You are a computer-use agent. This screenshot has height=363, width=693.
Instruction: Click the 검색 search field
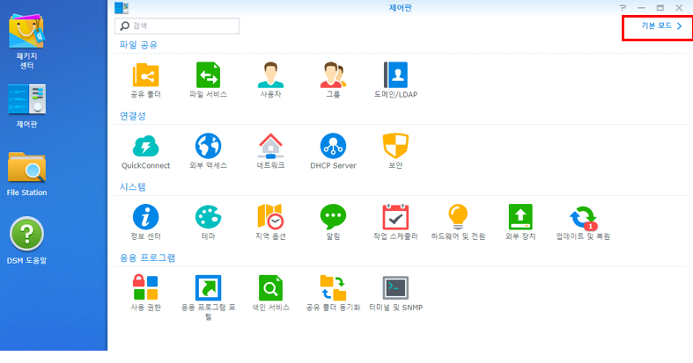pos(177,26)
